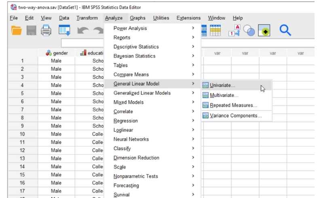Screen dimensions: 323x198
Task: Select row number 1 header
Action: tap(23, 61)
